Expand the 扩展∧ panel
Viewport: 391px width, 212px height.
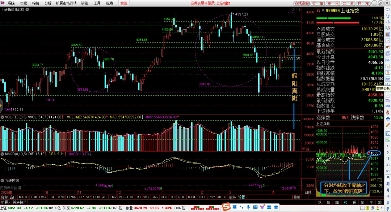[5, 202]
